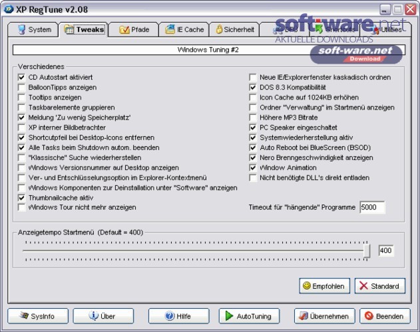
Task: Switch to the System tab
Action: 33,29
